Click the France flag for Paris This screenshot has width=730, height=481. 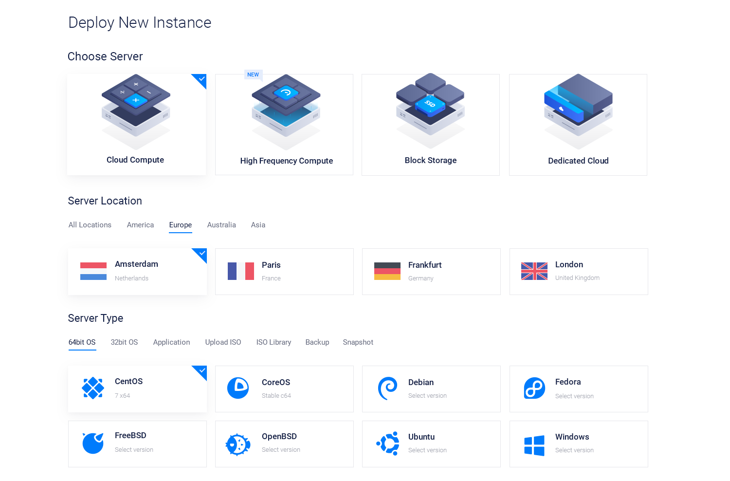click(241, 271)
